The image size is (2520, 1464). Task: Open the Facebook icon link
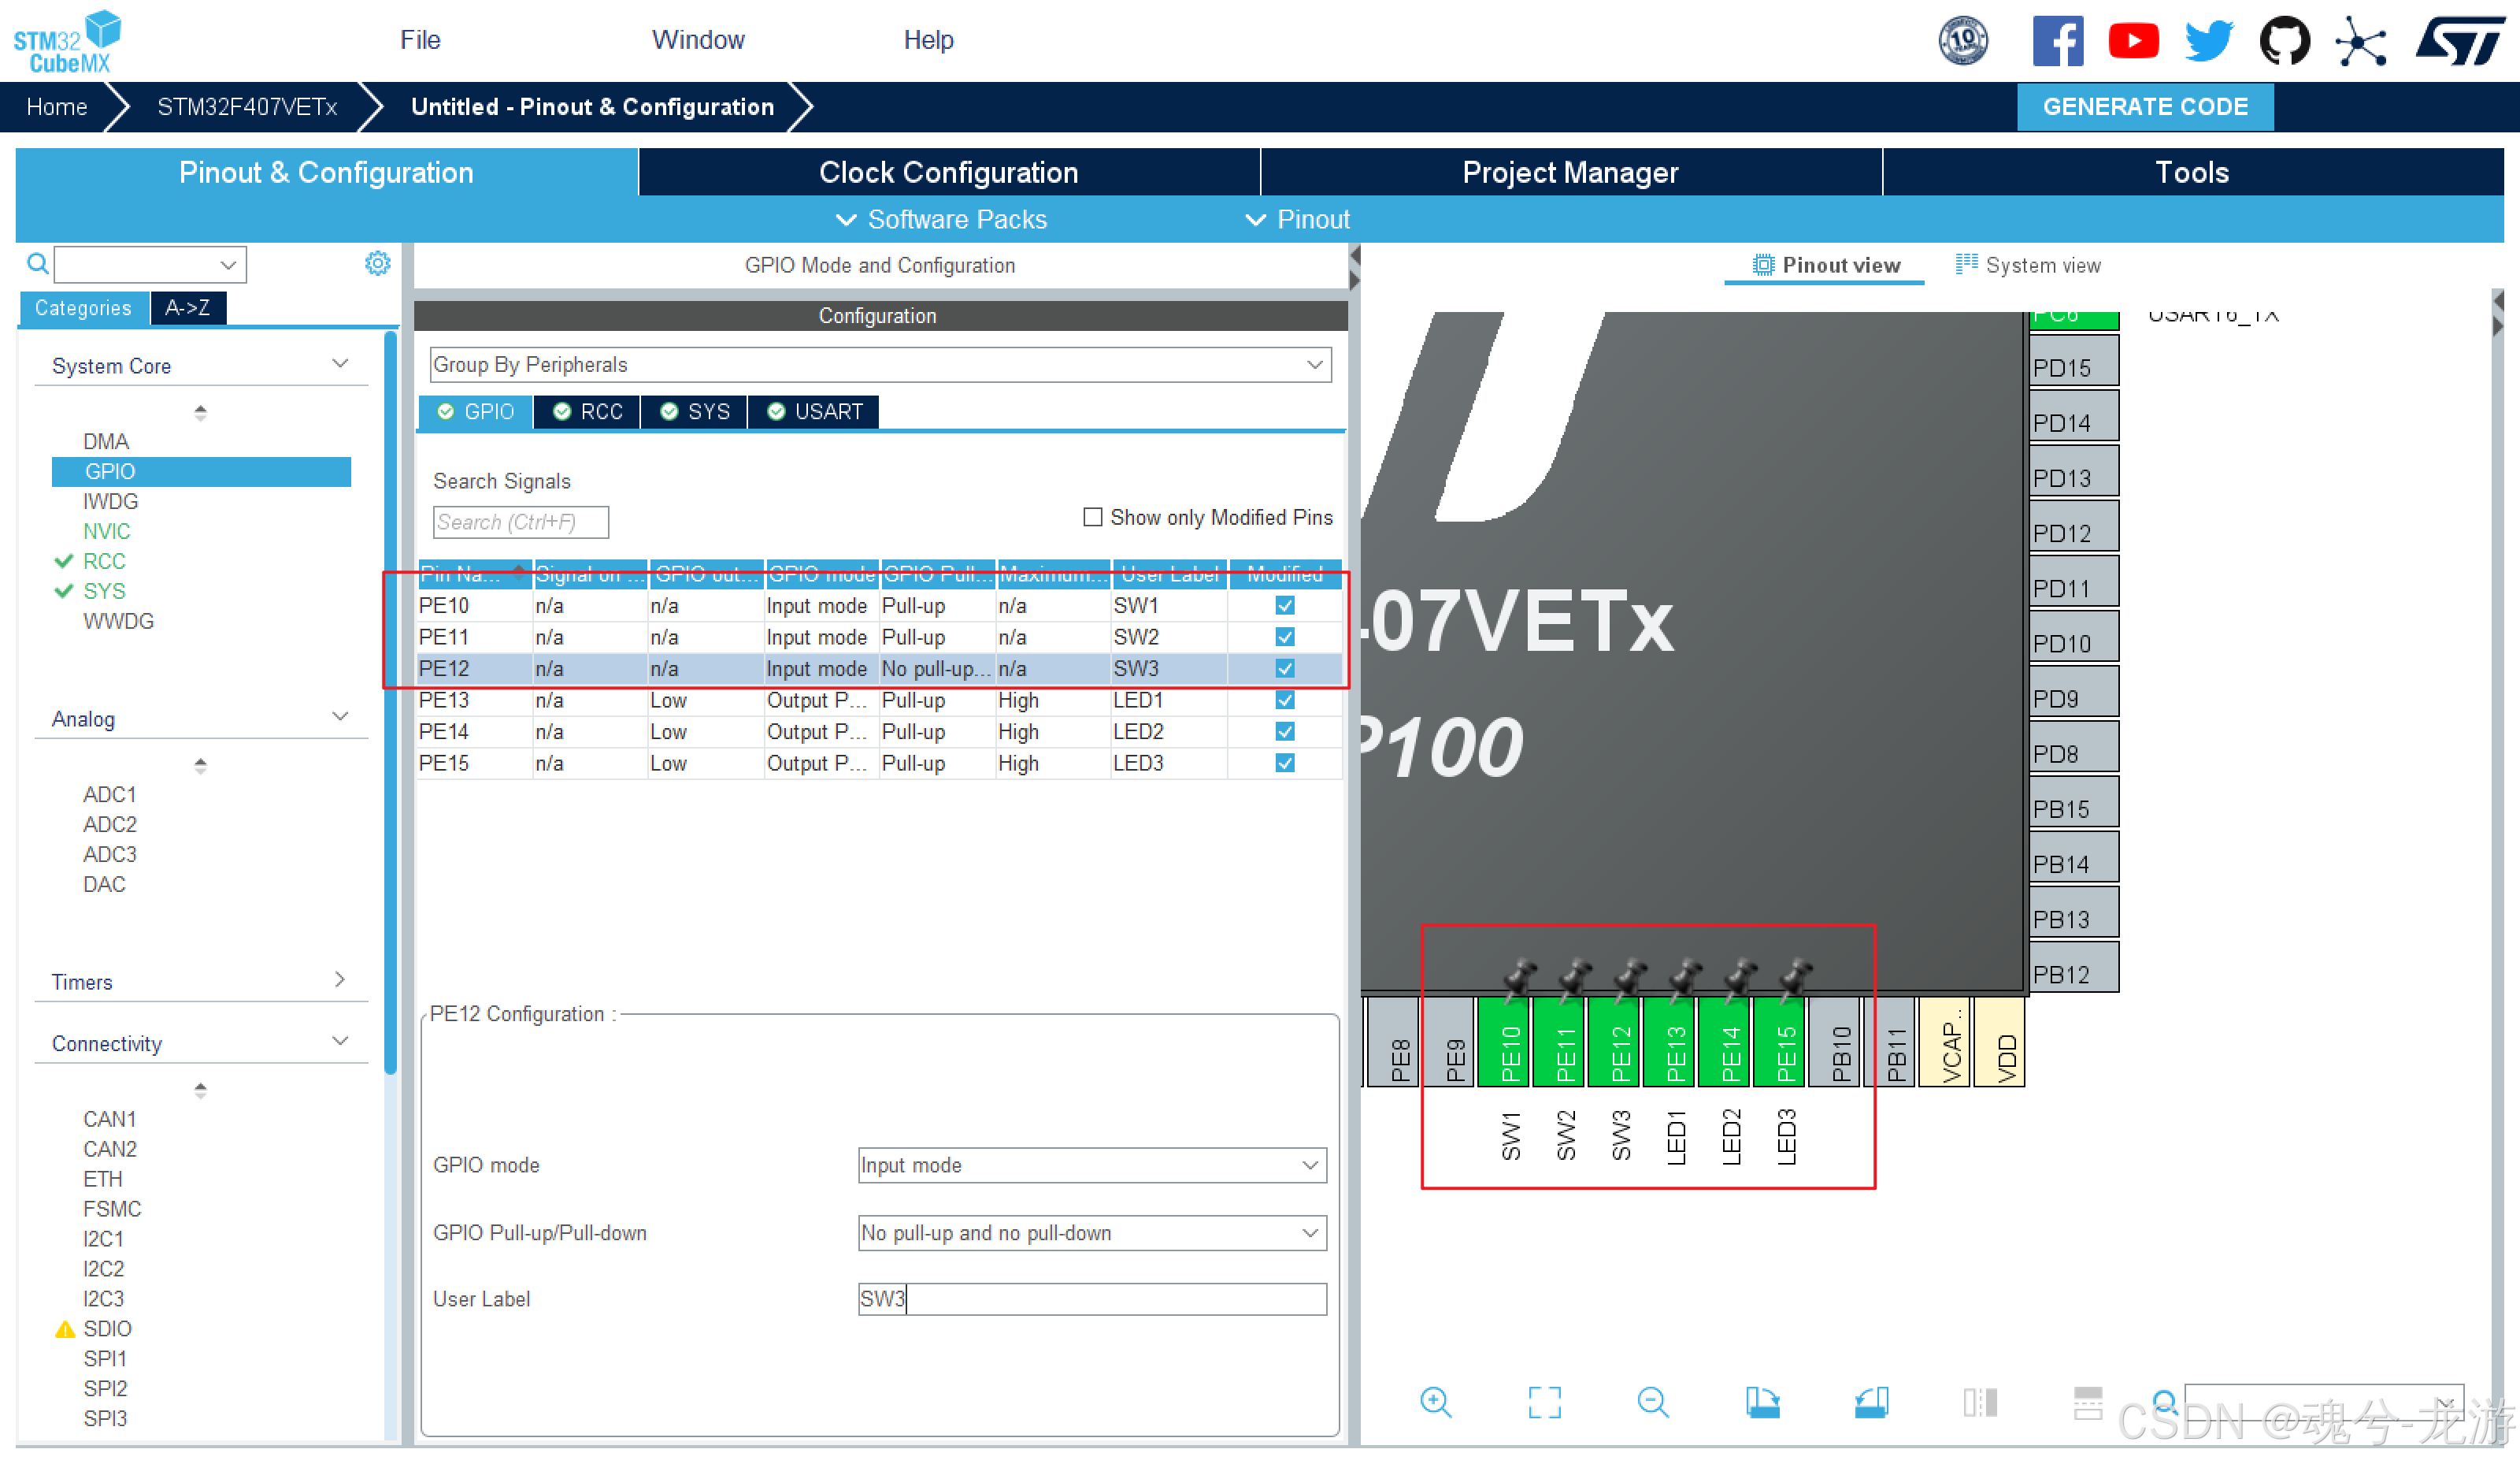[x=2057, y=41]
